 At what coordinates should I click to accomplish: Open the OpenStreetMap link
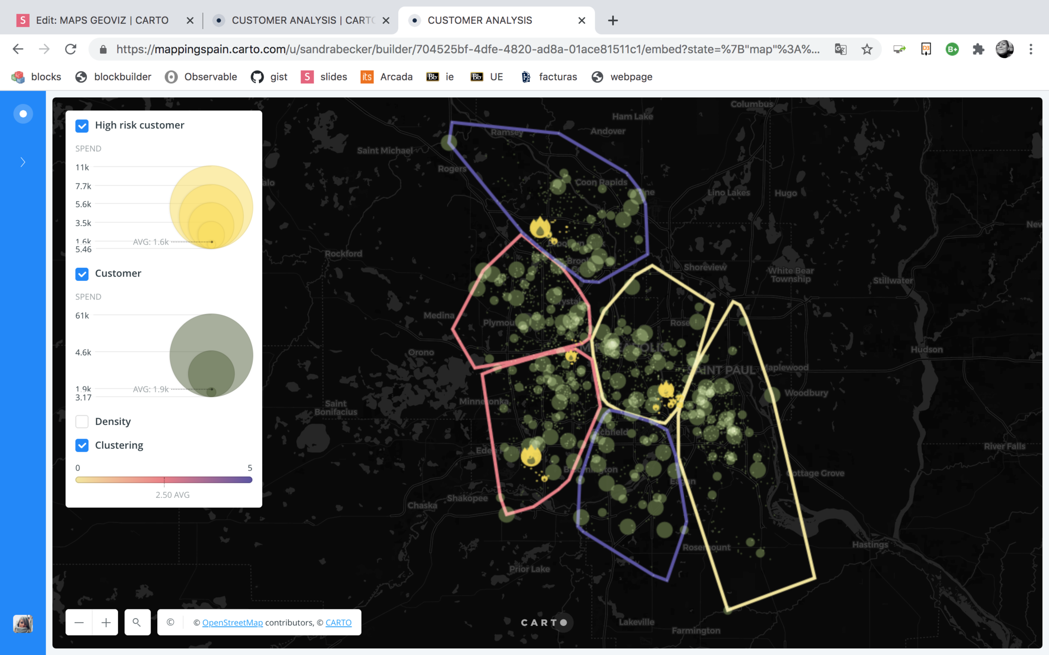click(232, 622)
